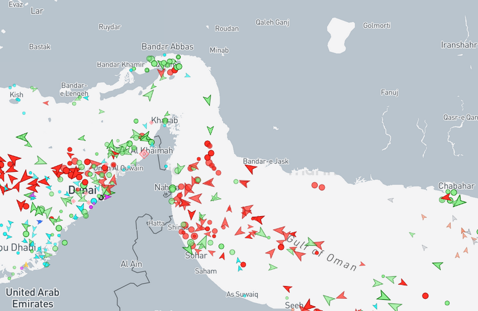Select the red arrow vessel east of As Suwaiq
Image resolution: width=478 pixels, height=311 pixels.
(287, 288)
